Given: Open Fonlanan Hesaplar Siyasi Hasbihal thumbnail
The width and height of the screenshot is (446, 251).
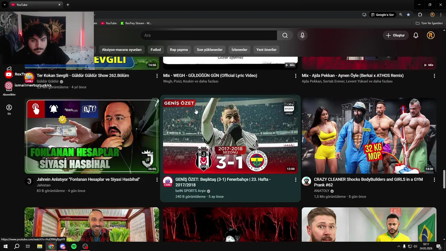Looking at the screenshot, I should 92,136.
